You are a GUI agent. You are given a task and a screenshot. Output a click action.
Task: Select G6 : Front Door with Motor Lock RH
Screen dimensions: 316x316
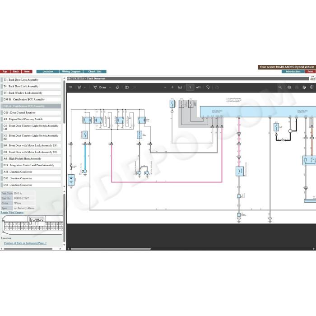click(x=31, y=152)
